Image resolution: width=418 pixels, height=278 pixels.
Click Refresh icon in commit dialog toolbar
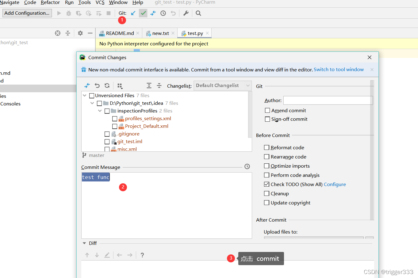[x=107, y=86]
